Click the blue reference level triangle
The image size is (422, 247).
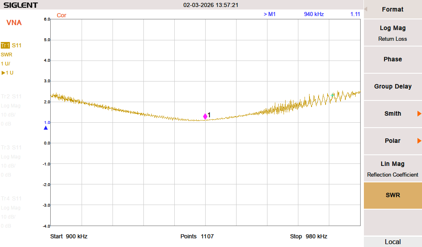click(x=46, y=128)
